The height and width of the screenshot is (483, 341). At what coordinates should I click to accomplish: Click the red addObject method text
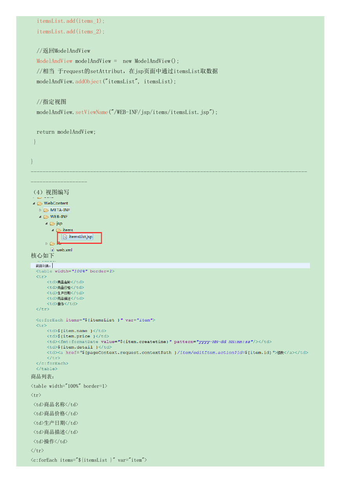pyautogui.click(x=89, y=81)
